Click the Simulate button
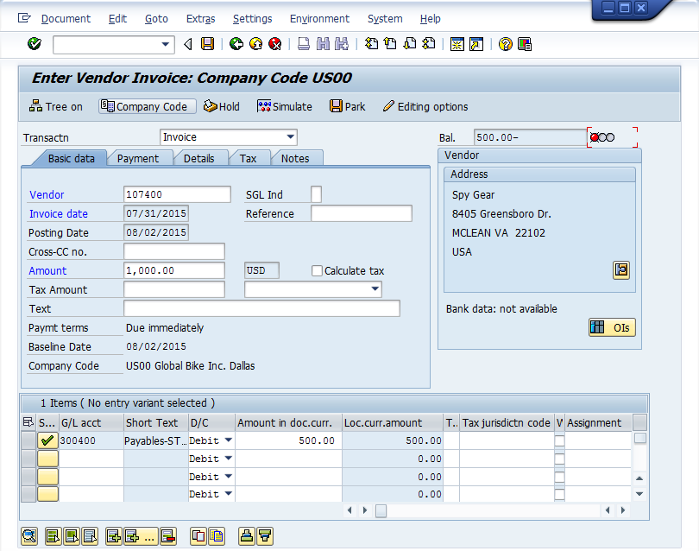Screen dimensions: 699x551 pyautogui.click(x=285, y=106)
